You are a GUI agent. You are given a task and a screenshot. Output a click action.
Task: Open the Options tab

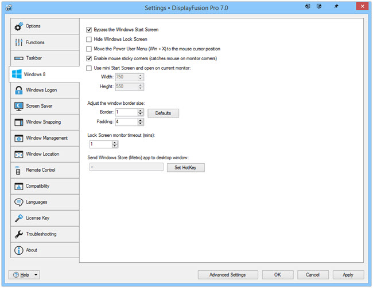point(45,26)
